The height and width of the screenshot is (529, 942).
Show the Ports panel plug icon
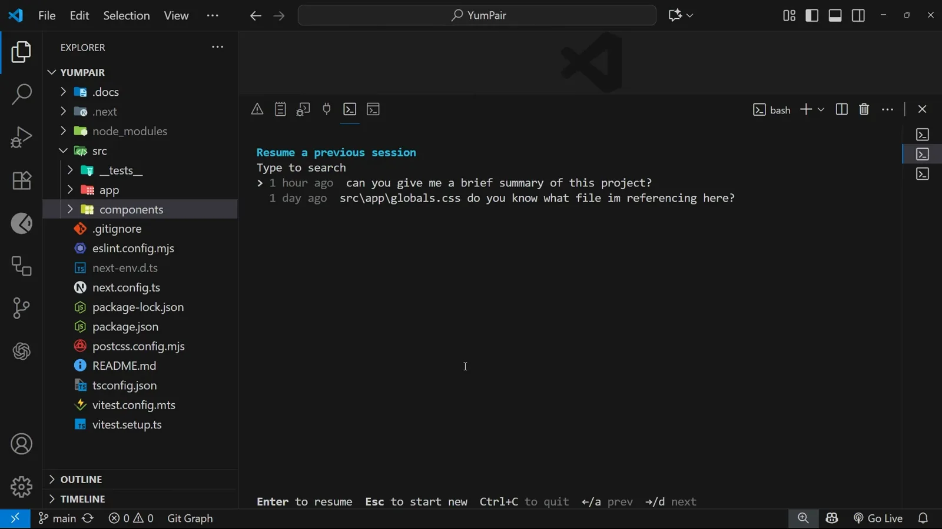pyautogui.click(x=327, y=109)
